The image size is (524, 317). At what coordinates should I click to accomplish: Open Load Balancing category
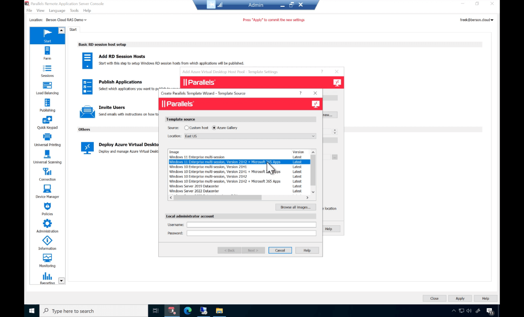(47, 87)
